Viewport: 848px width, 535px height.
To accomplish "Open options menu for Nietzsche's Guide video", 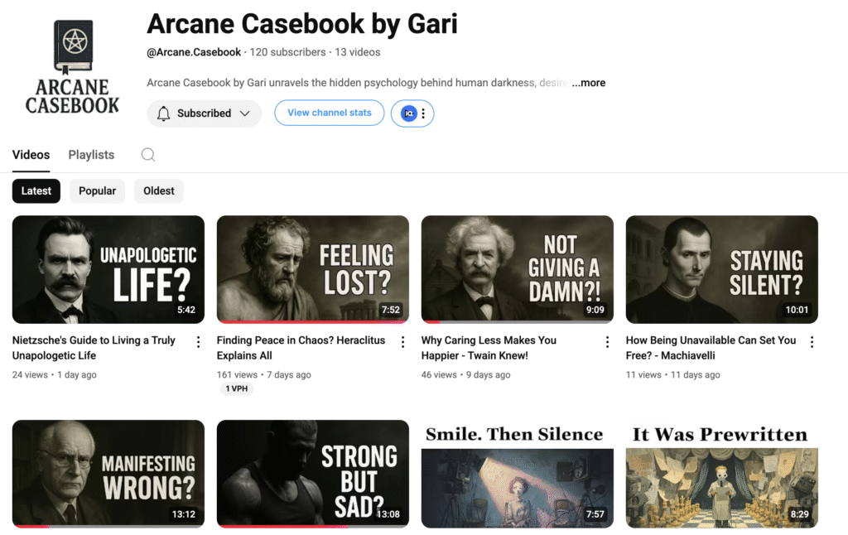I will coord(199,342).
